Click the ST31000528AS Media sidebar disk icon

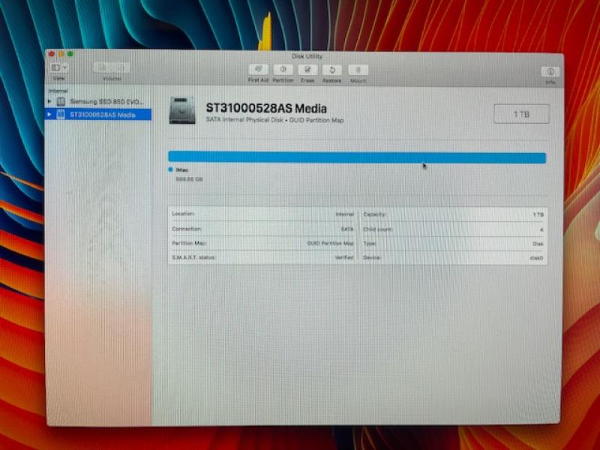(x=61, y=114)
